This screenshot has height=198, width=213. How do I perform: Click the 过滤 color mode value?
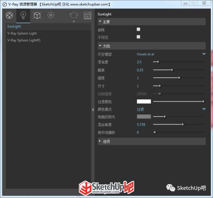click(140, 109)
